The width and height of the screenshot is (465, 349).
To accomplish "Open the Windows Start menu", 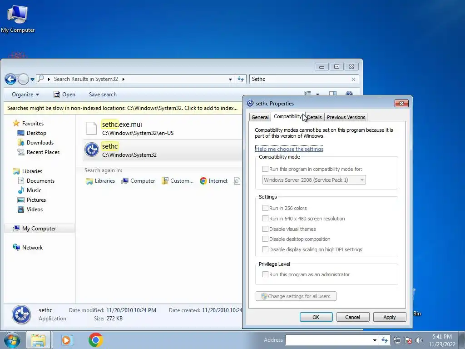I will click(x=12, y=340).
